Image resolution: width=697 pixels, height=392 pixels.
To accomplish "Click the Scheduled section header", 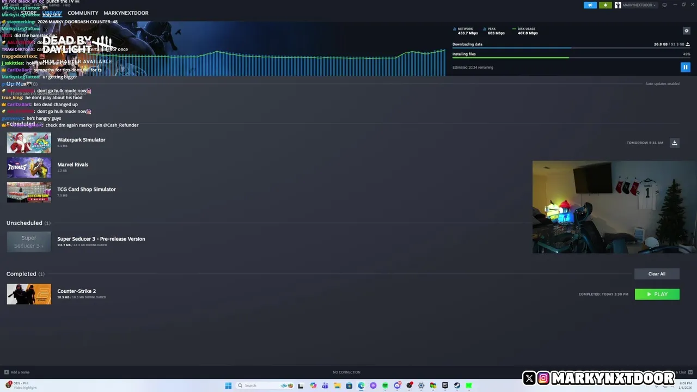I will click(x=24, y=124).
